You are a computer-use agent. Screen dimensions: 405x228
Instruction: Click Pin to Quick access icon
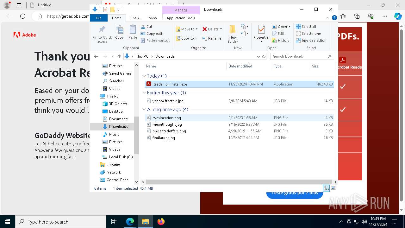pos(102,34)
